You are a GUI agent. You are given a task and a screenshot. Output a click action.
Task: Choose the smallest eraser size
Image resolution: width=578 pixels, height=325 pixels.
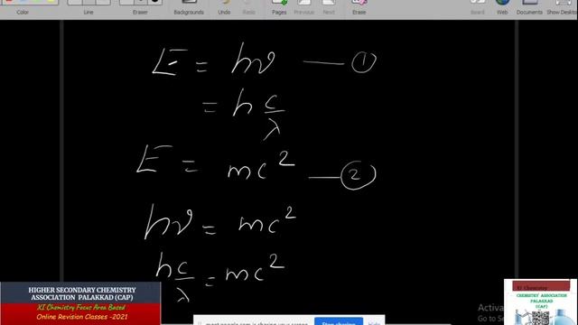pos(126,2)
